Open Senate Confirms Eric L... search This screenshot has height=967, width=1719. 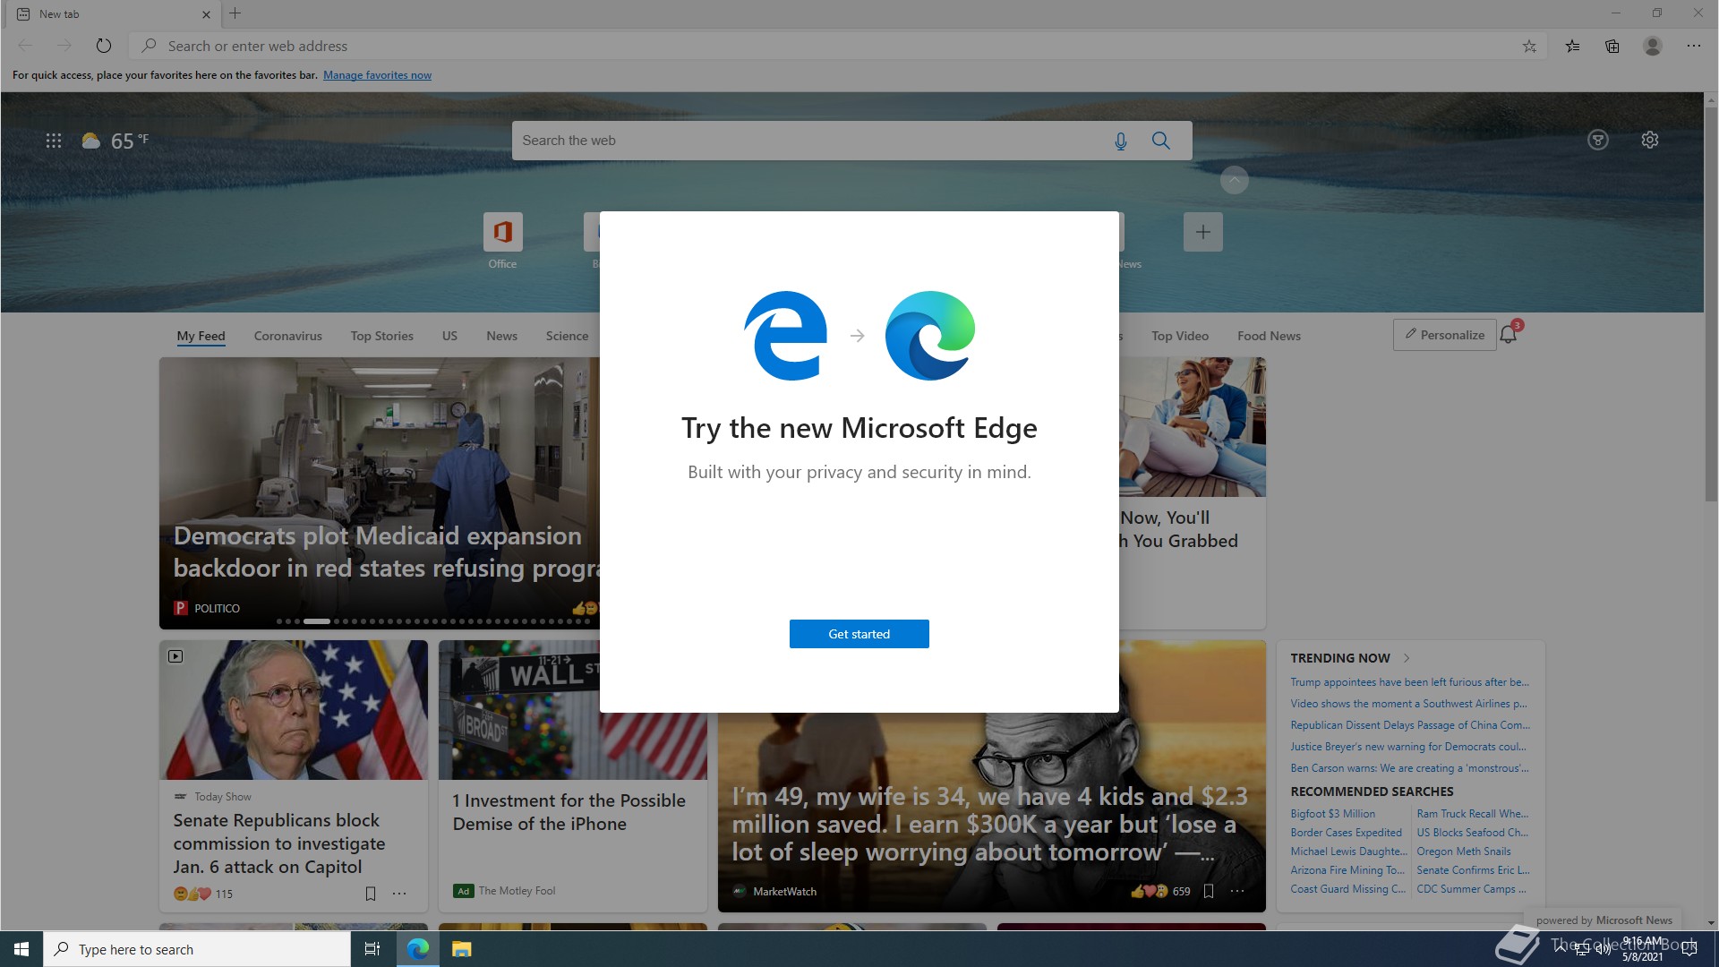point(1473,870)
